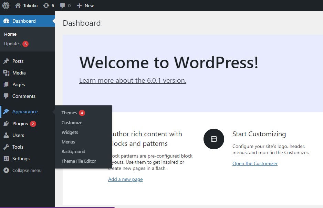Open the Tokoku site name link
This screenshot has height=208, width=323.
tap(31, 6)
